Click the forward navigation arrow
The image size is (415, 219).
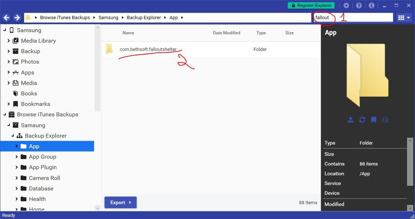(17, 17)
